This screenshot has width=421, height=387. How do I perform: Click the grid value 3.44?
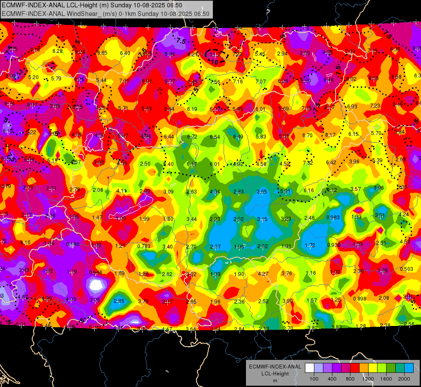click(x=192, y=219)
